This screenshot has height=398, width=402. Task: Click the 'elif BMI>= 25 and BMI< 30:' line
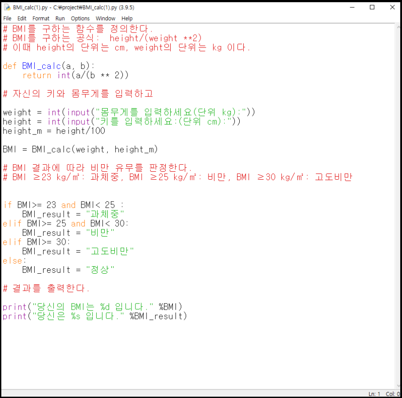pos(66,223)
